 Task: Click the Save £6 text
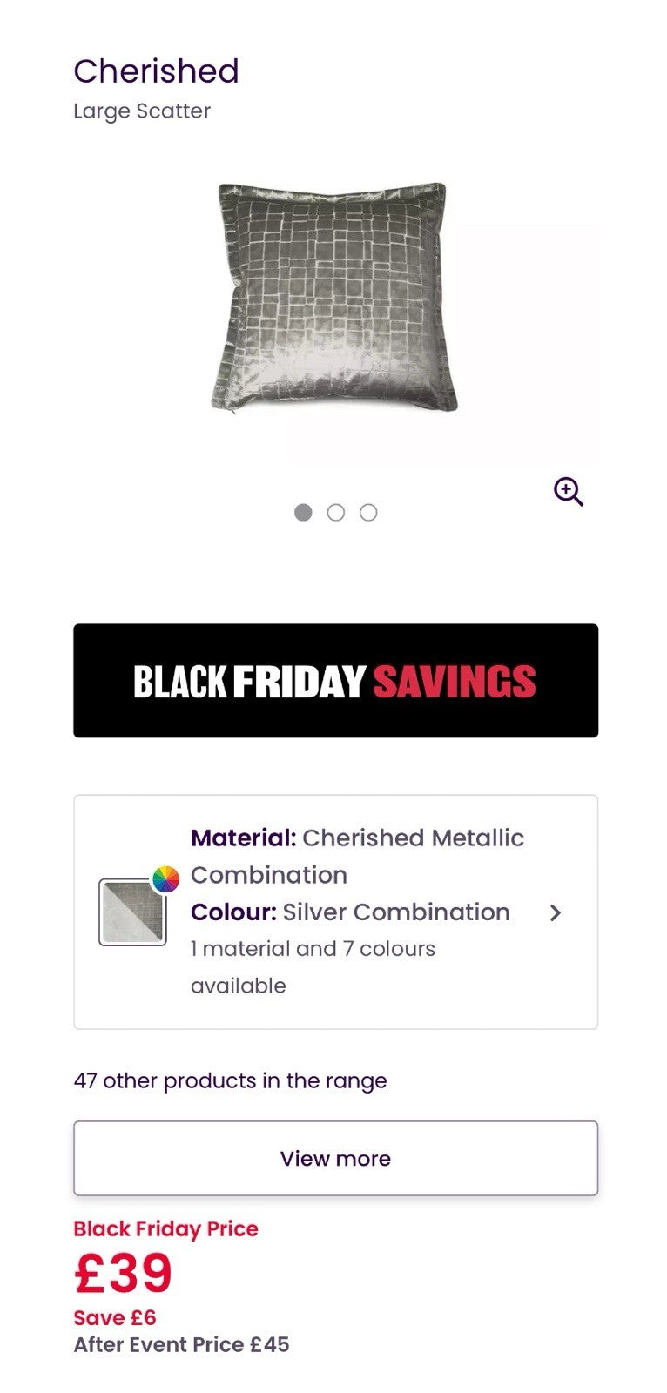[115, 1318]
